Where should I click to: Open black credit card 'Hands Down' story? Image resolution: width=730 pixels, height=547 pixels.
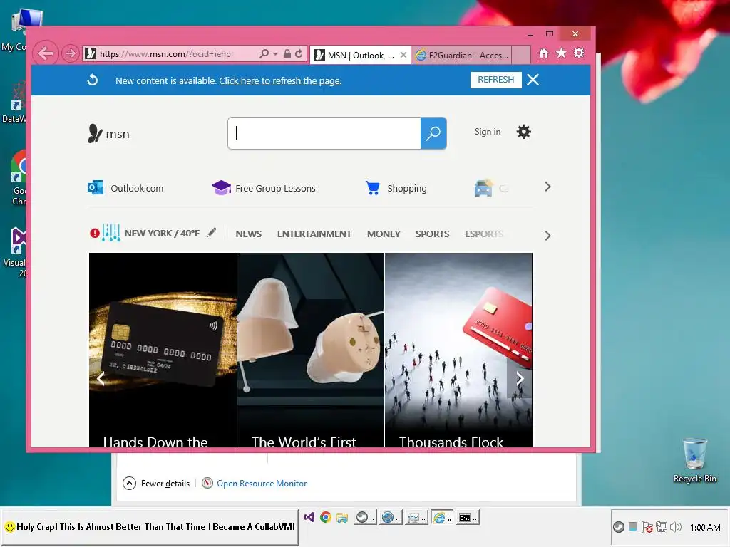[163, 350]
